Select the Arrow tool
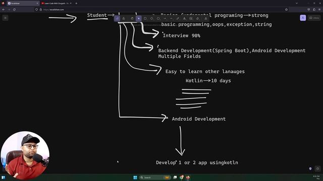The height and width of the screenshot is (181, 323). [x=165, y=19]
